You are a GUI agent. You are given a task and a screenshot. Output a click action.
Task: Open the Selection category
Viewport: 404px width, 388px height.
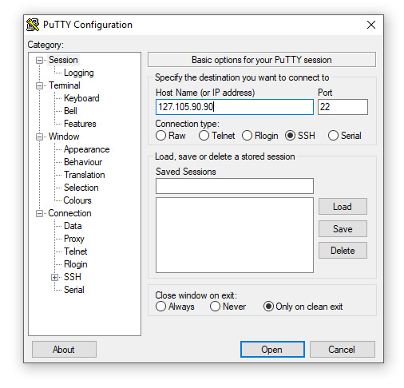[81, 188]
